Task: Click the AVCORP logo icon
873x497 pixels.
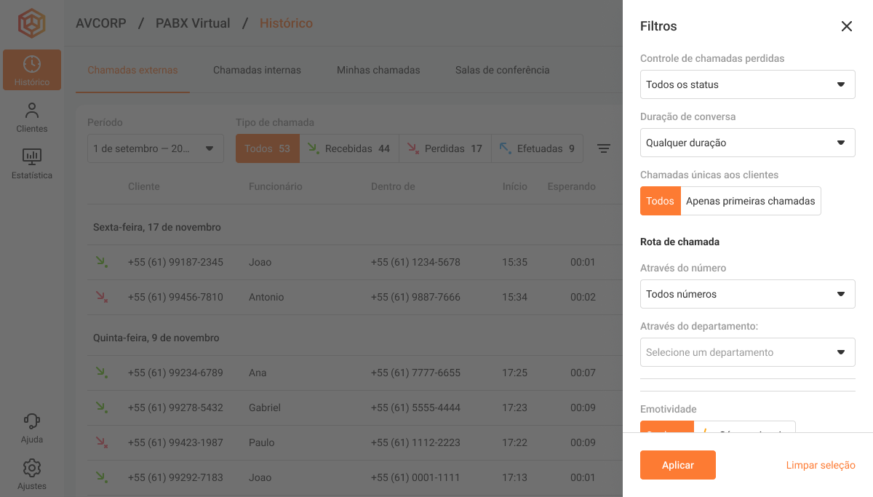Action: tap(32, 24)
